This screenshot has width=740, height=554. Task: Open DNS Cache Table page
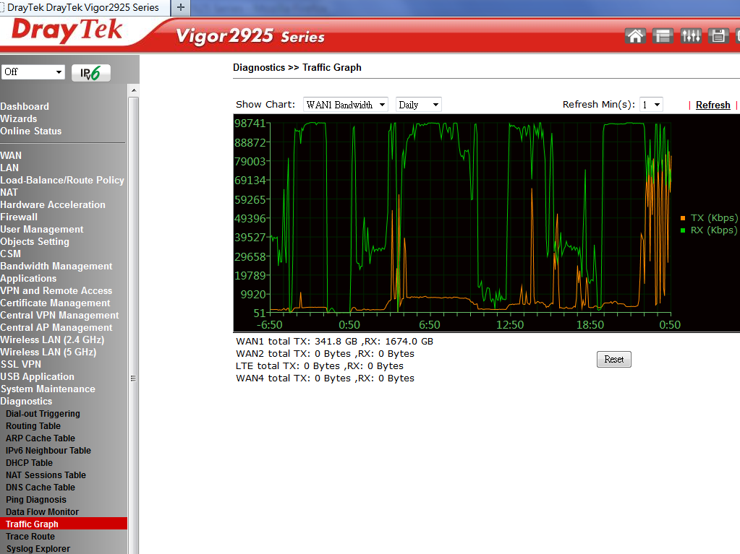[x=40, y=487]
